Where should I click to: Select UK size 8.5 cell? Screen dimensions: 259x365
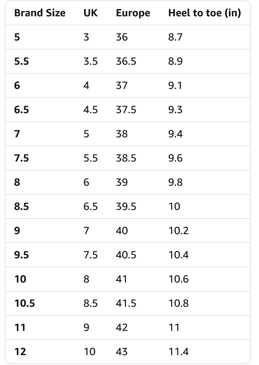[90, 304]
